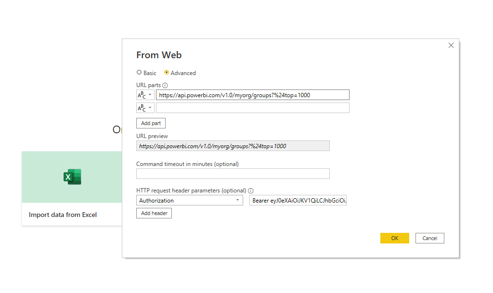
Task: Click the Command timeout in minutes label
Action: pyautogui.click(x=187, y=164)
